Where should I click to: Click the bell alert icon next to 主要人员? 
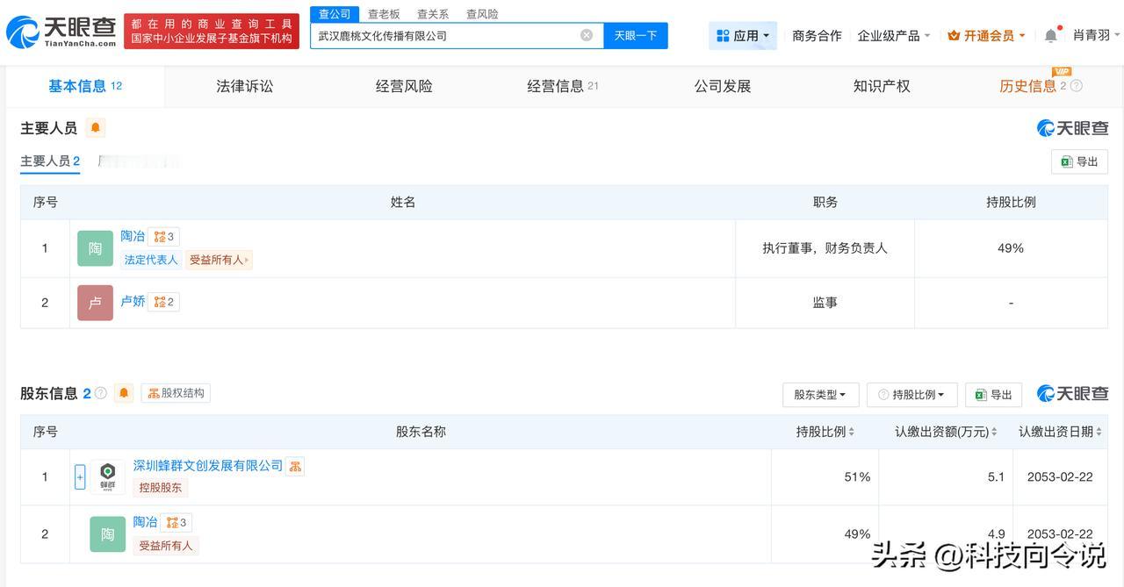click(x=96, y=128)
